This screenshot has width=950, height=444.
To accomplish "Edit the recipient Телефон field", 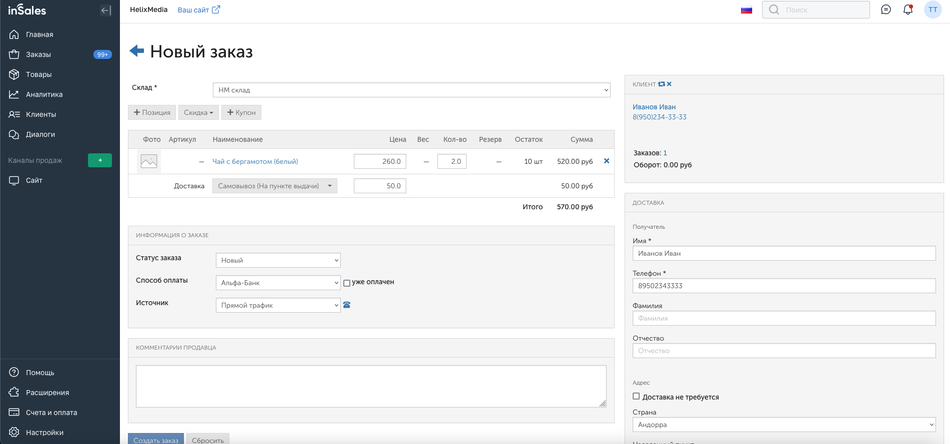I will coord(784,286).
